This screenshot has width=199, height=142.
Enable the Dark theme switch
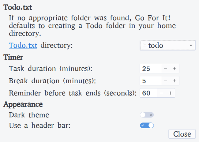pos(147,115)
